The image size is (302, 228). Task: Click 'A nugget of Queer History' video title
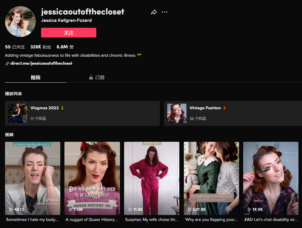[x=92, y=219]
